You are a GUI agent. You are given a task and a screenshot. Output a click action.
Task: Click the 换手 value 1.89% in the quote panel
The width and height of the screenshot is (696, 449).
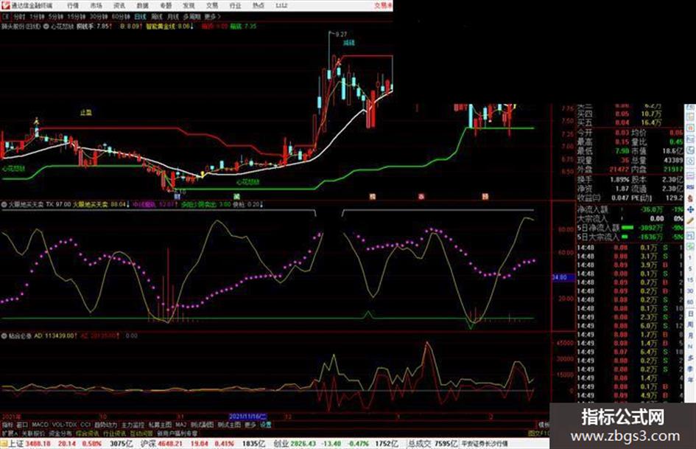pos(619,179)
